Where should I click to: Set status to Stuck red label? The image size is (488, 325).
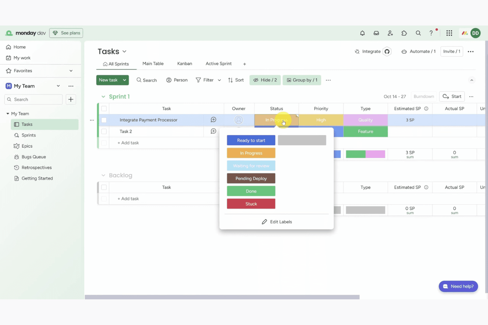click(x=251, y=204)
